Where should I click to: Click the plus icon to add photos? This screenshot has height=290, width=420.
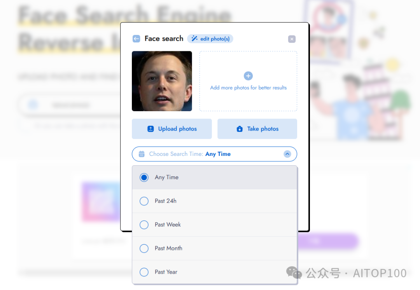pos(248,76)
